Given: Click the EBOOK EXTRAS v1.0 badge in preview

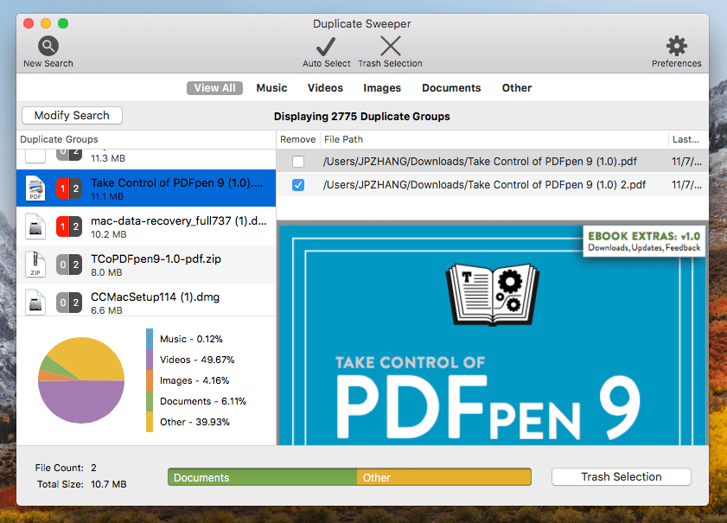Looking at the screenshot, I should (x=644, y=240).
